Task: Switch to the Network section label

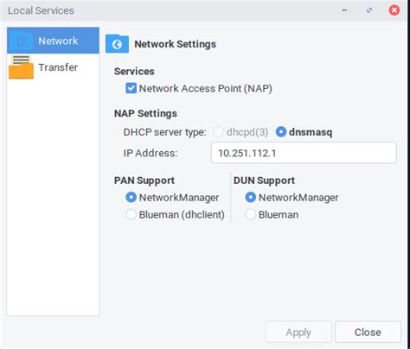Action: coord(58,41)
